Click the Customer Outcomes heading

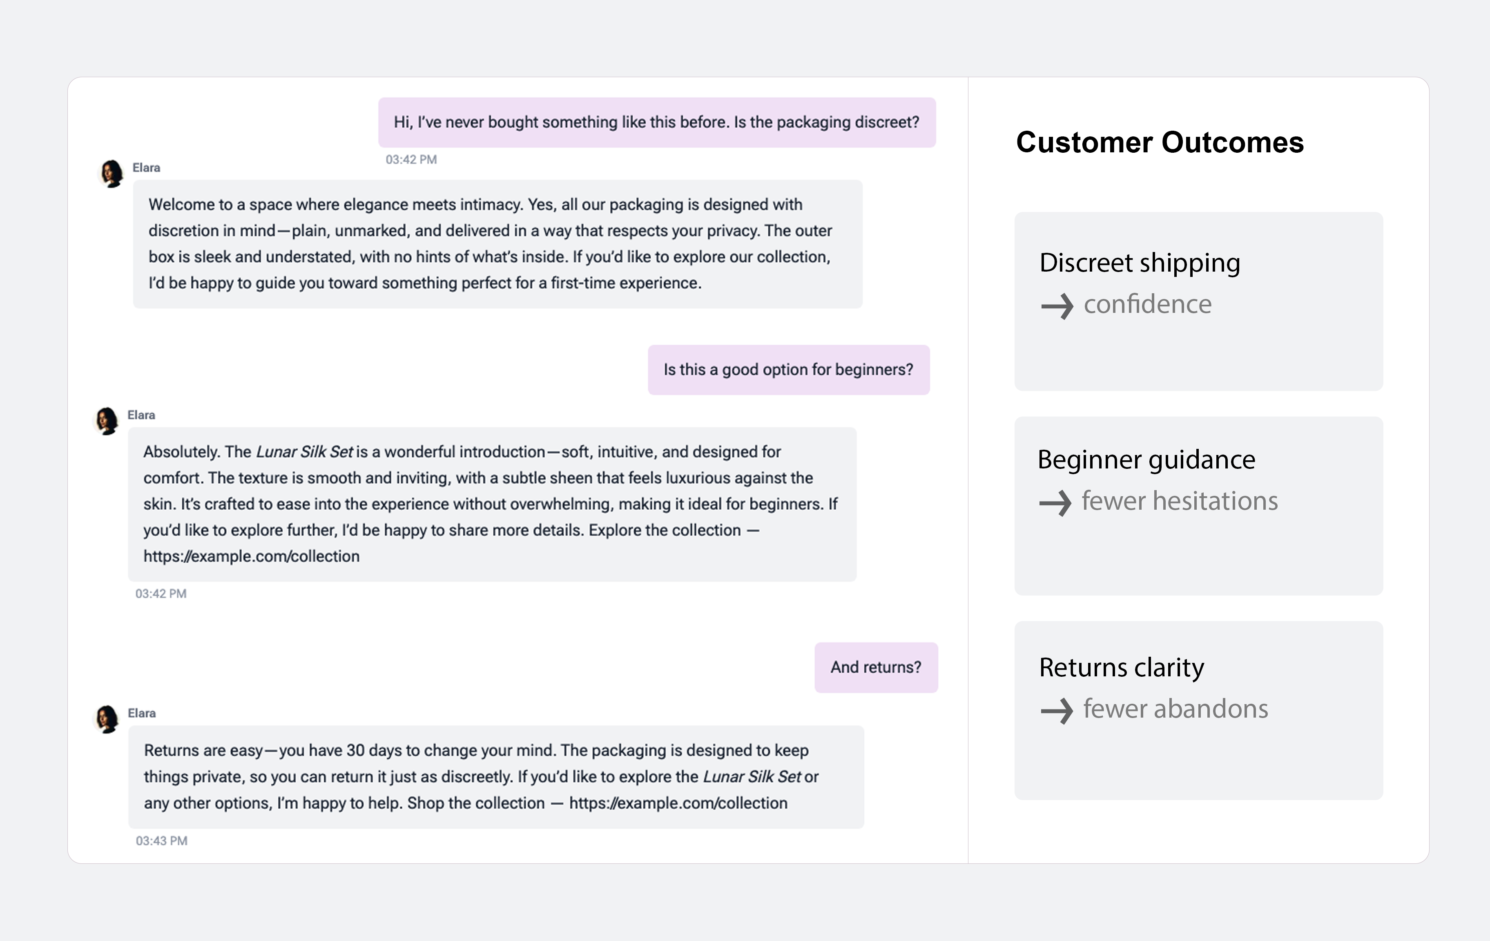point(1160,142)
